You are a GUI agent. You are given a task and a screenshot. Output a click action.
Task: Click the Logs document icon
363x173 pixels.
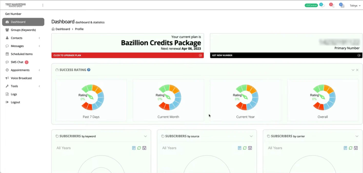[x=7, y=94]
